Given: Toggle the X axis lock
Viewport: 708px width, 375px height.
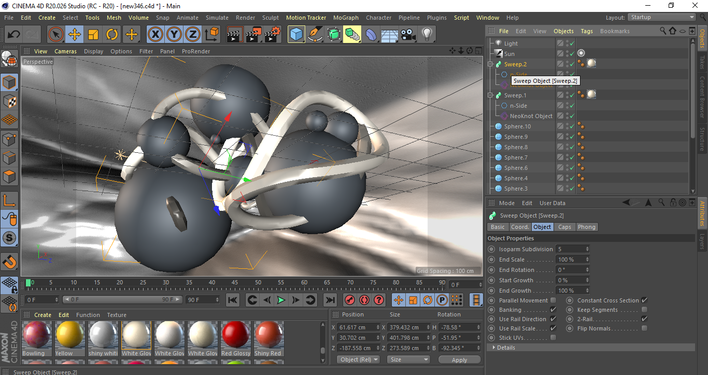Looking at the screenshot, I should click(x=155, y=35).
